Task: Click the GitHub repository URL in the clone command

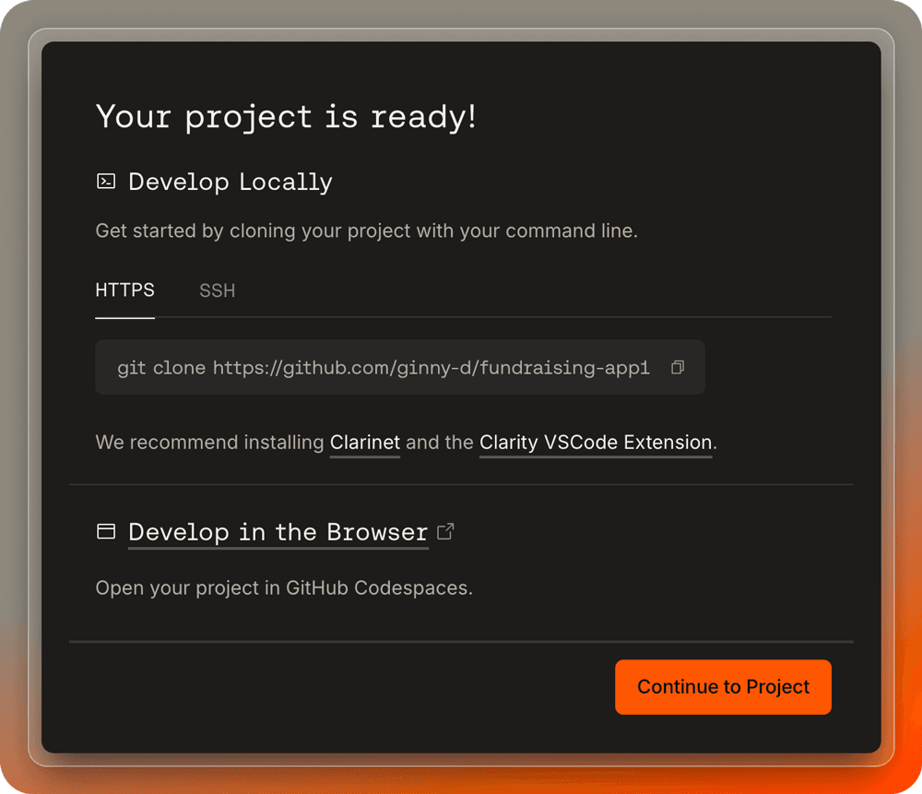Action: [431, 368]
